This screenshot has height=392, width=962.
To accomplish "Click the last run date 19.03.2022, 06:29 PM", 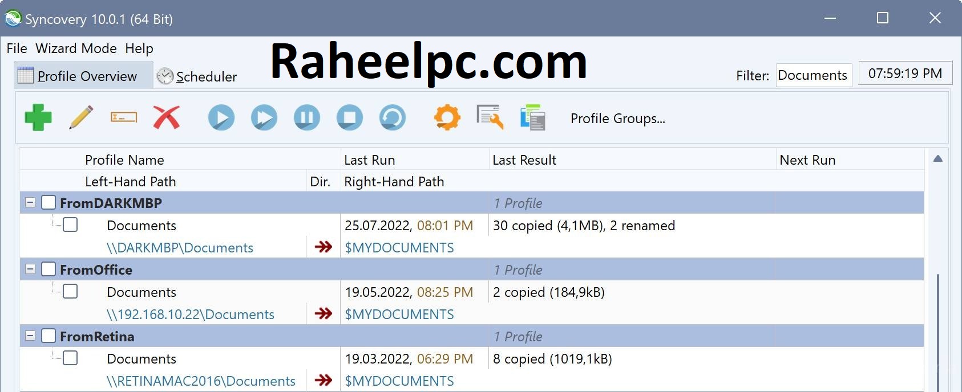I will 409,359.
